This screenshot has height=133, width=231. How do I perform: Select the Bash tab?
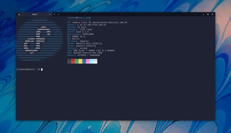click(35, 14)
